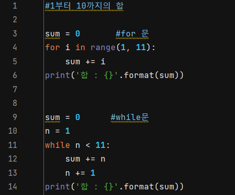Click 'print' on line 14
235x195 pixels.
(x=58, y=187)
